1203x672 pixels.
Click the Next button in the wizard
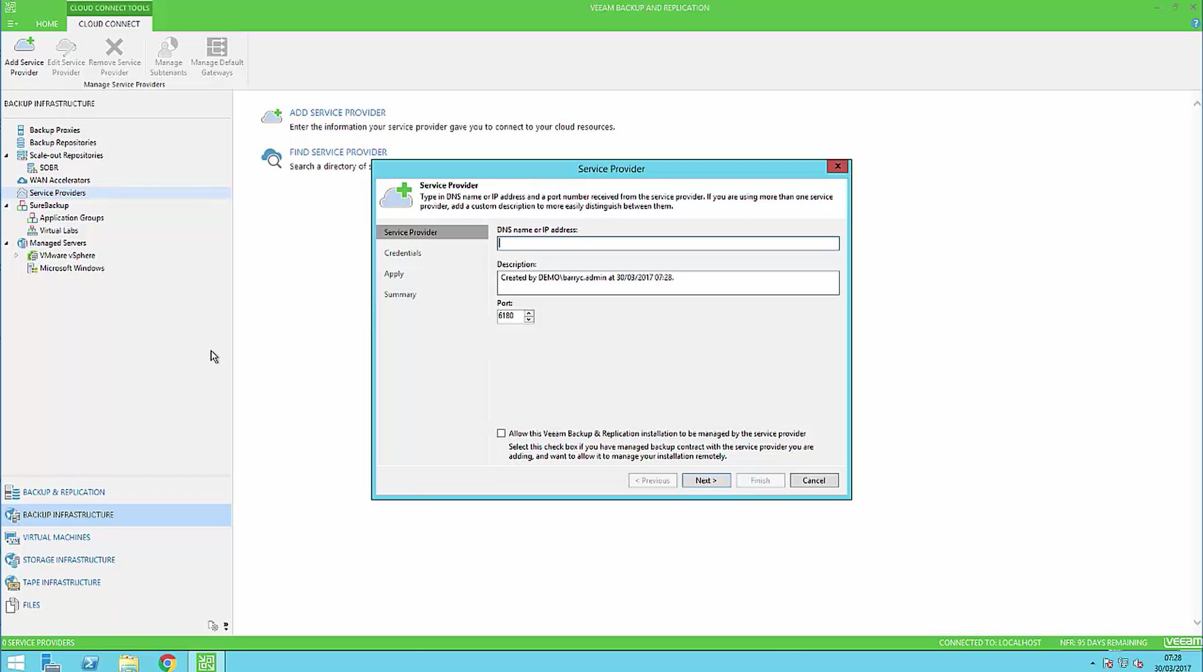[x=706, y=480]
